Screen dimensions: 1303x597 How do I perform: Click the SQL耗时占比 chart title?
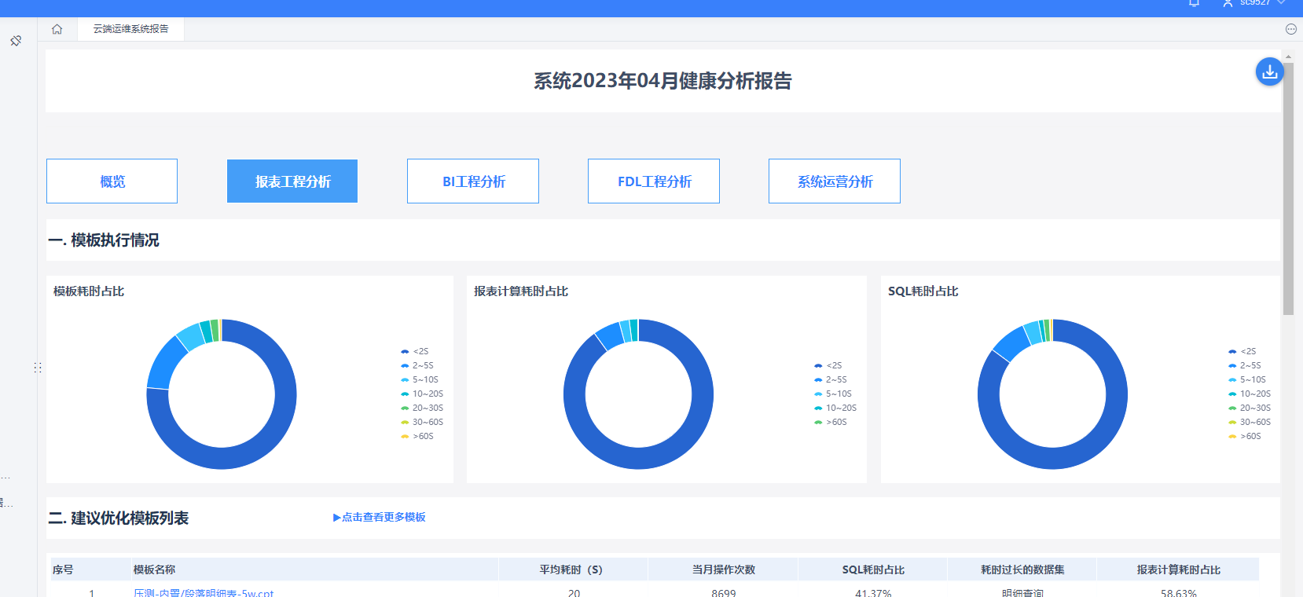[x=923, y=291]
